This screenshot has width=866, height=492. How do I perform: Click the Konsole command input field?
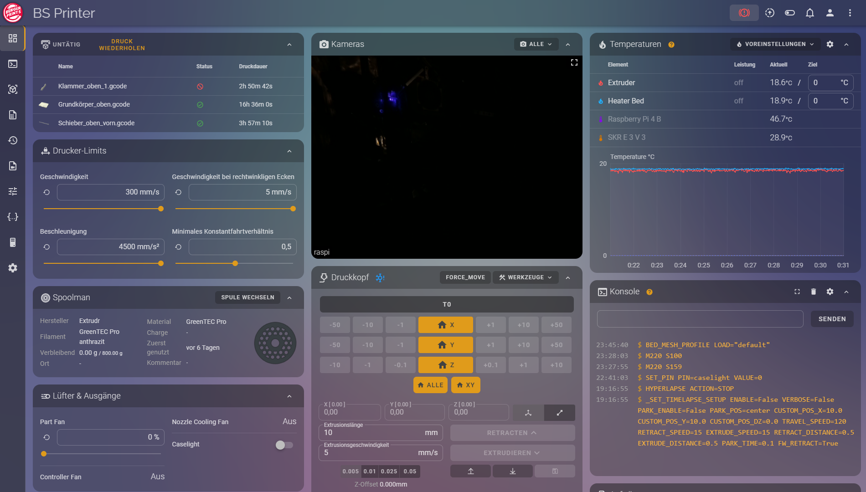[x=700, y=319]
